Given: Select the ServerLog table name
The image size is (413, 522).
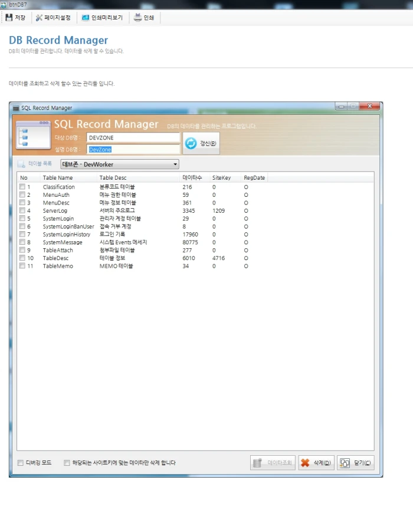Looking at the screenshot, I should (x=55, y=210).
